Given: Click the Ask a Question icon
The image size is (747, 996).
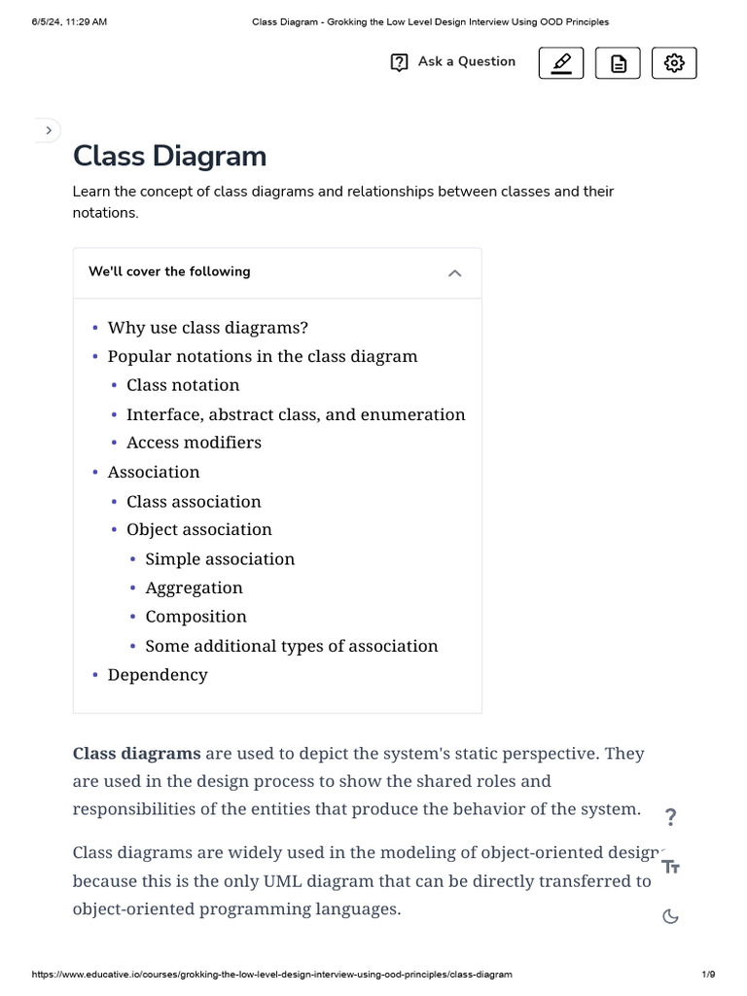Looking at the screenshot, I should click(399, 62).
